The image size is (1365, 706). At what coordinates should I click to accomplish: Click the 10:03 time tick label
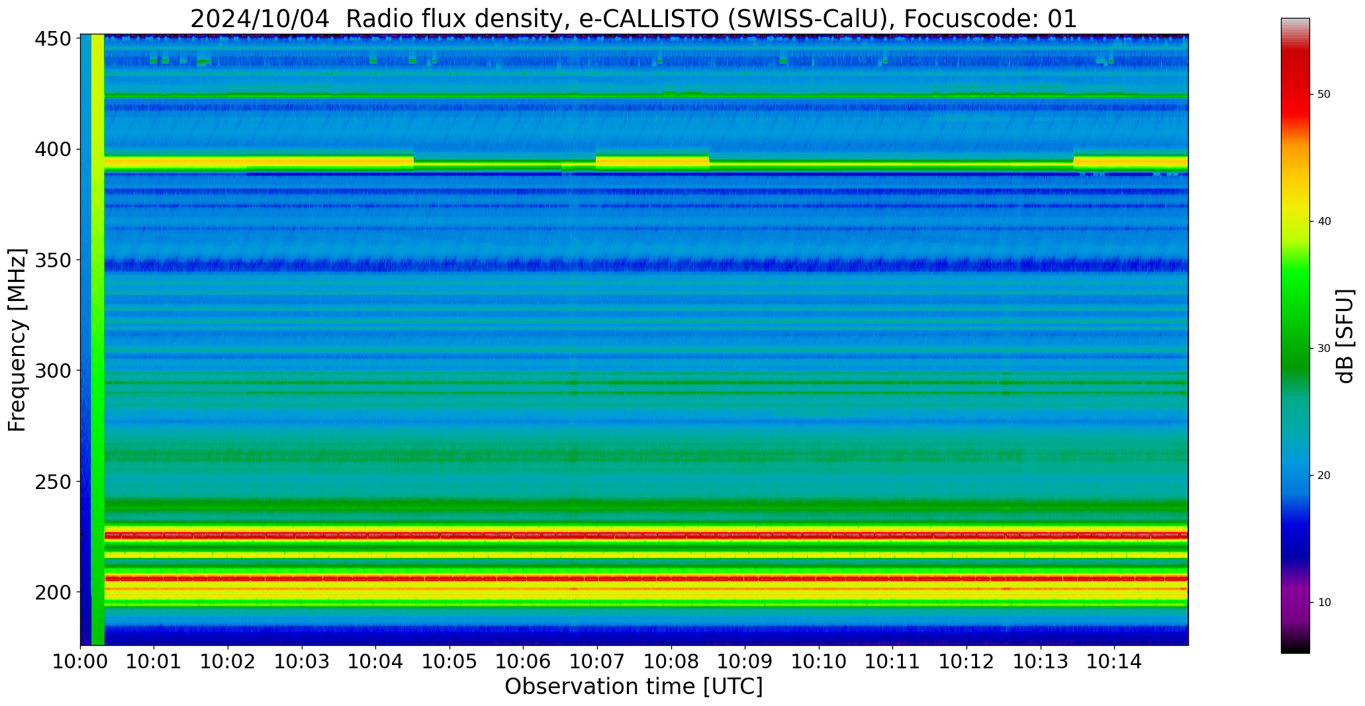point(303,662)
